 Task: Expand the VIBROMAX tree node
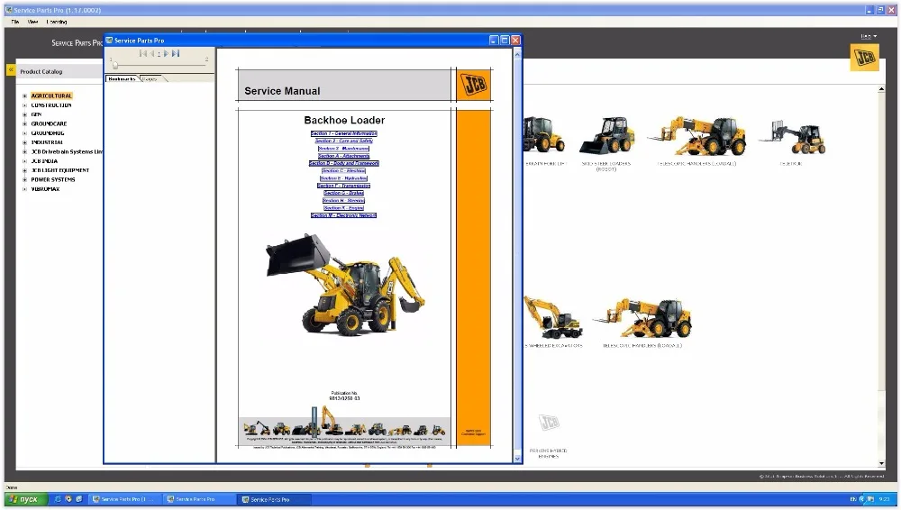24,188
